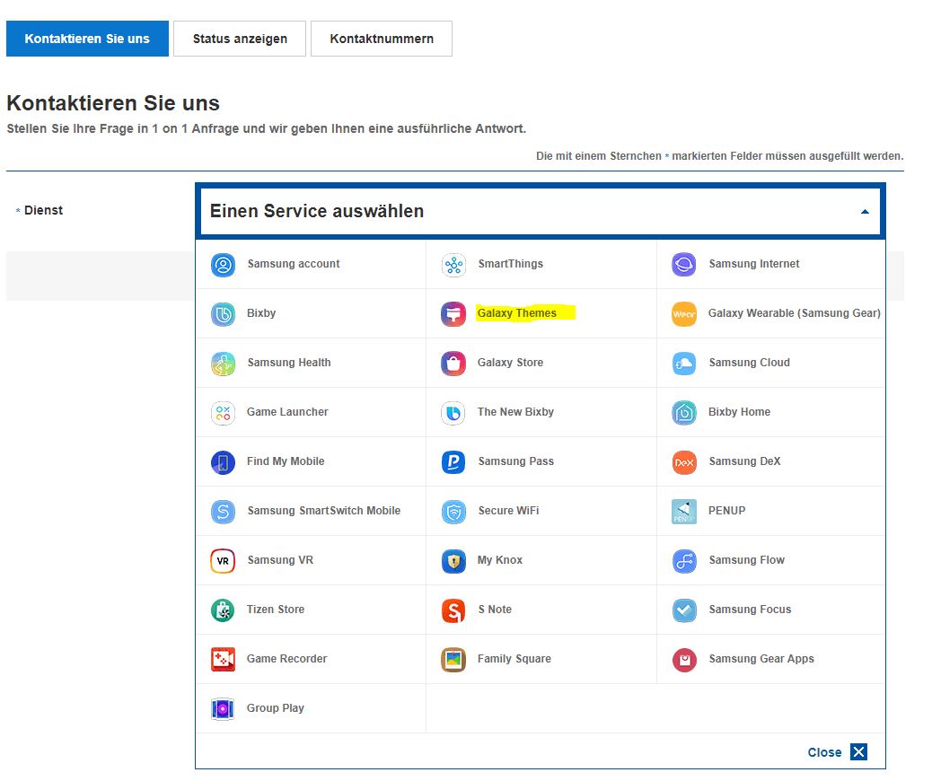This screenshot has height=781, width=932.
Task: Select the Galaxy Store icon
Action: (x=453, y=364)
